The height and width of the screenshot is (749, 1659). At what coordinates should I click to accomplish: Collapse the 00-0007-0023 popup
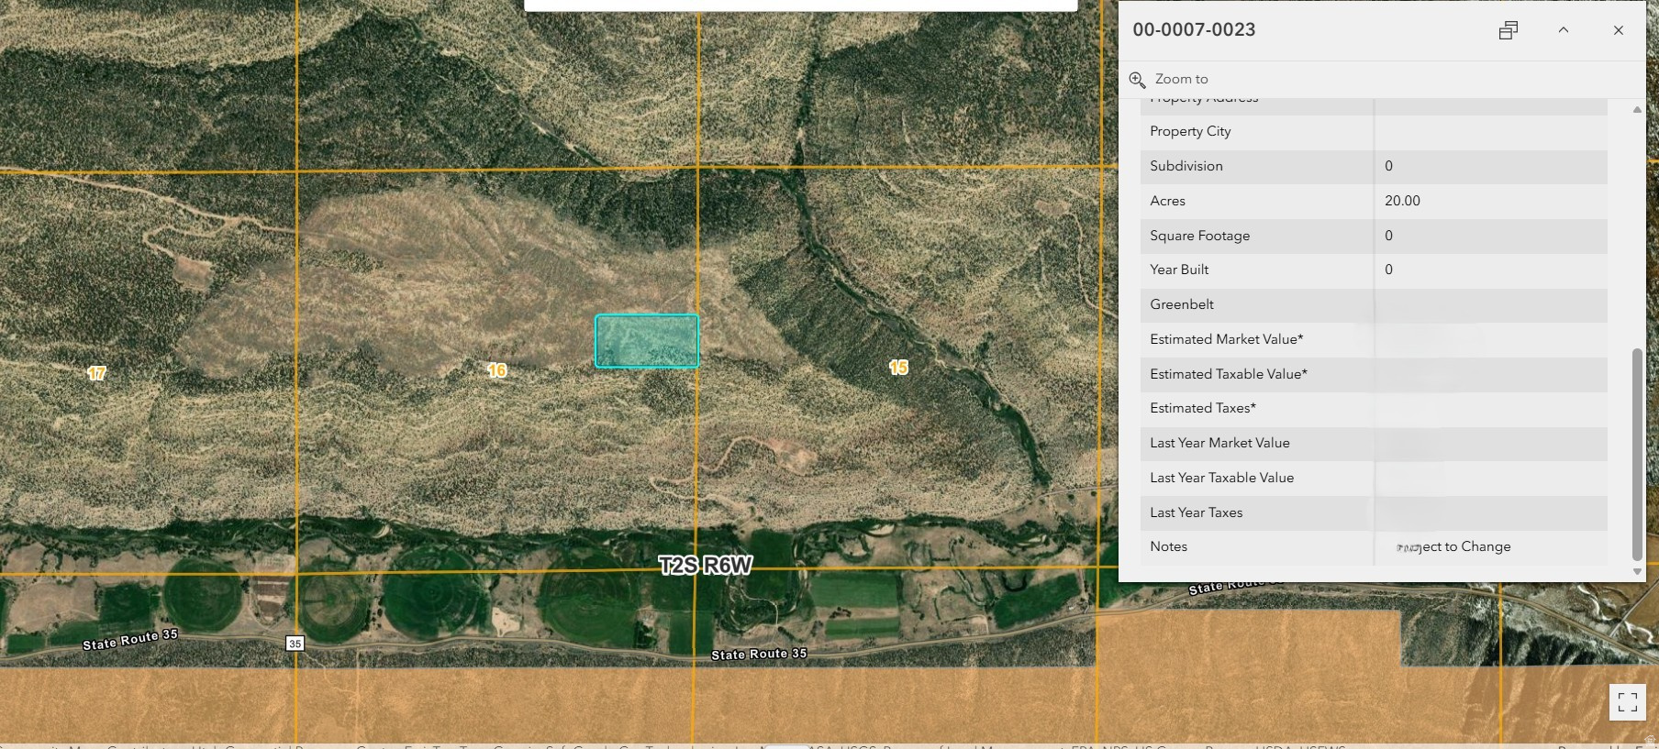click(1563, 30)
